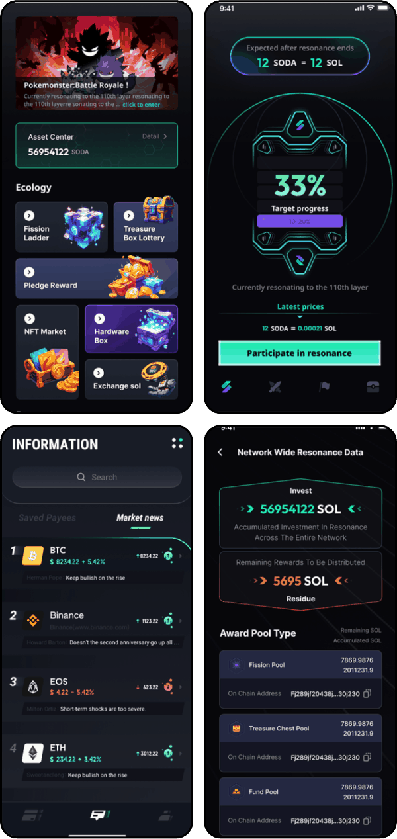Click the purple target progress bar
The image size is (397, 839).
(x=300, y=222)
